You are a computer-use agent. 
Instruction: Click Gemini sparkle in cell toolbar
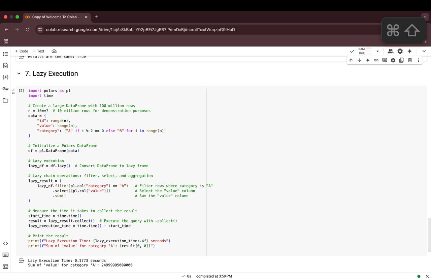(368, 60)
